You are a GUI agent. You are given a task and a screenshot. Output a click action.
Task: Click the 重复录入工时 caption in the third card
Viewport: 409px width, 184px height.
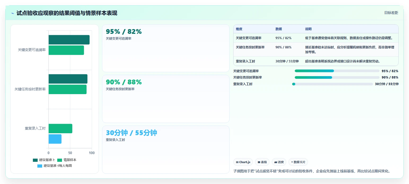[x=115, y=140]
